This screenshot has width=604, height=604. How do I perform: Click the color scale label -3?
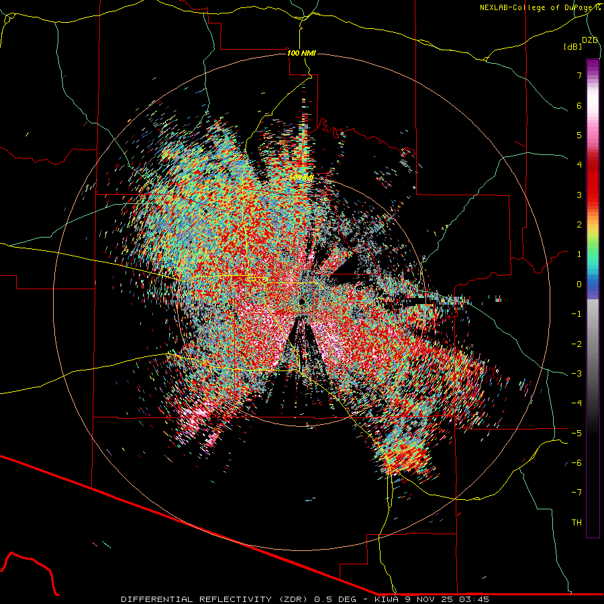click(576, 374)
